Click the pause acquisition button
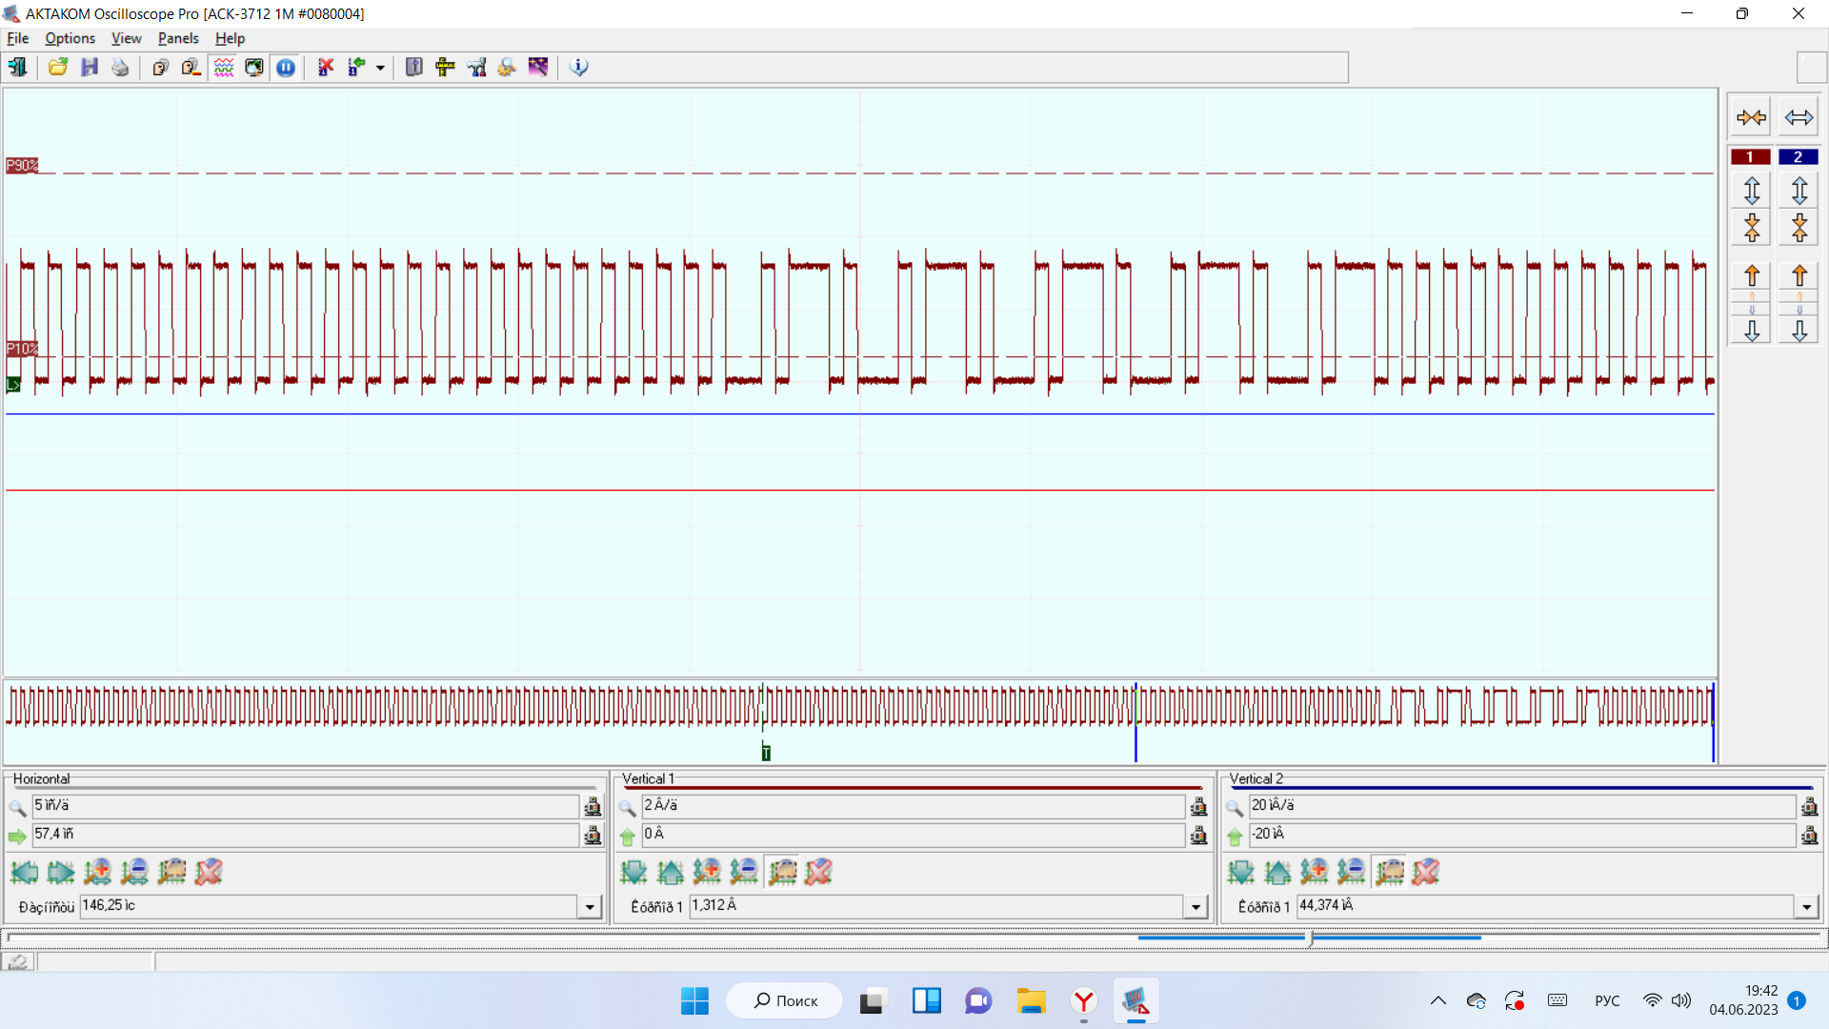The height and width of the screenshot is (1029, 1829). click(x=286, y=67)
